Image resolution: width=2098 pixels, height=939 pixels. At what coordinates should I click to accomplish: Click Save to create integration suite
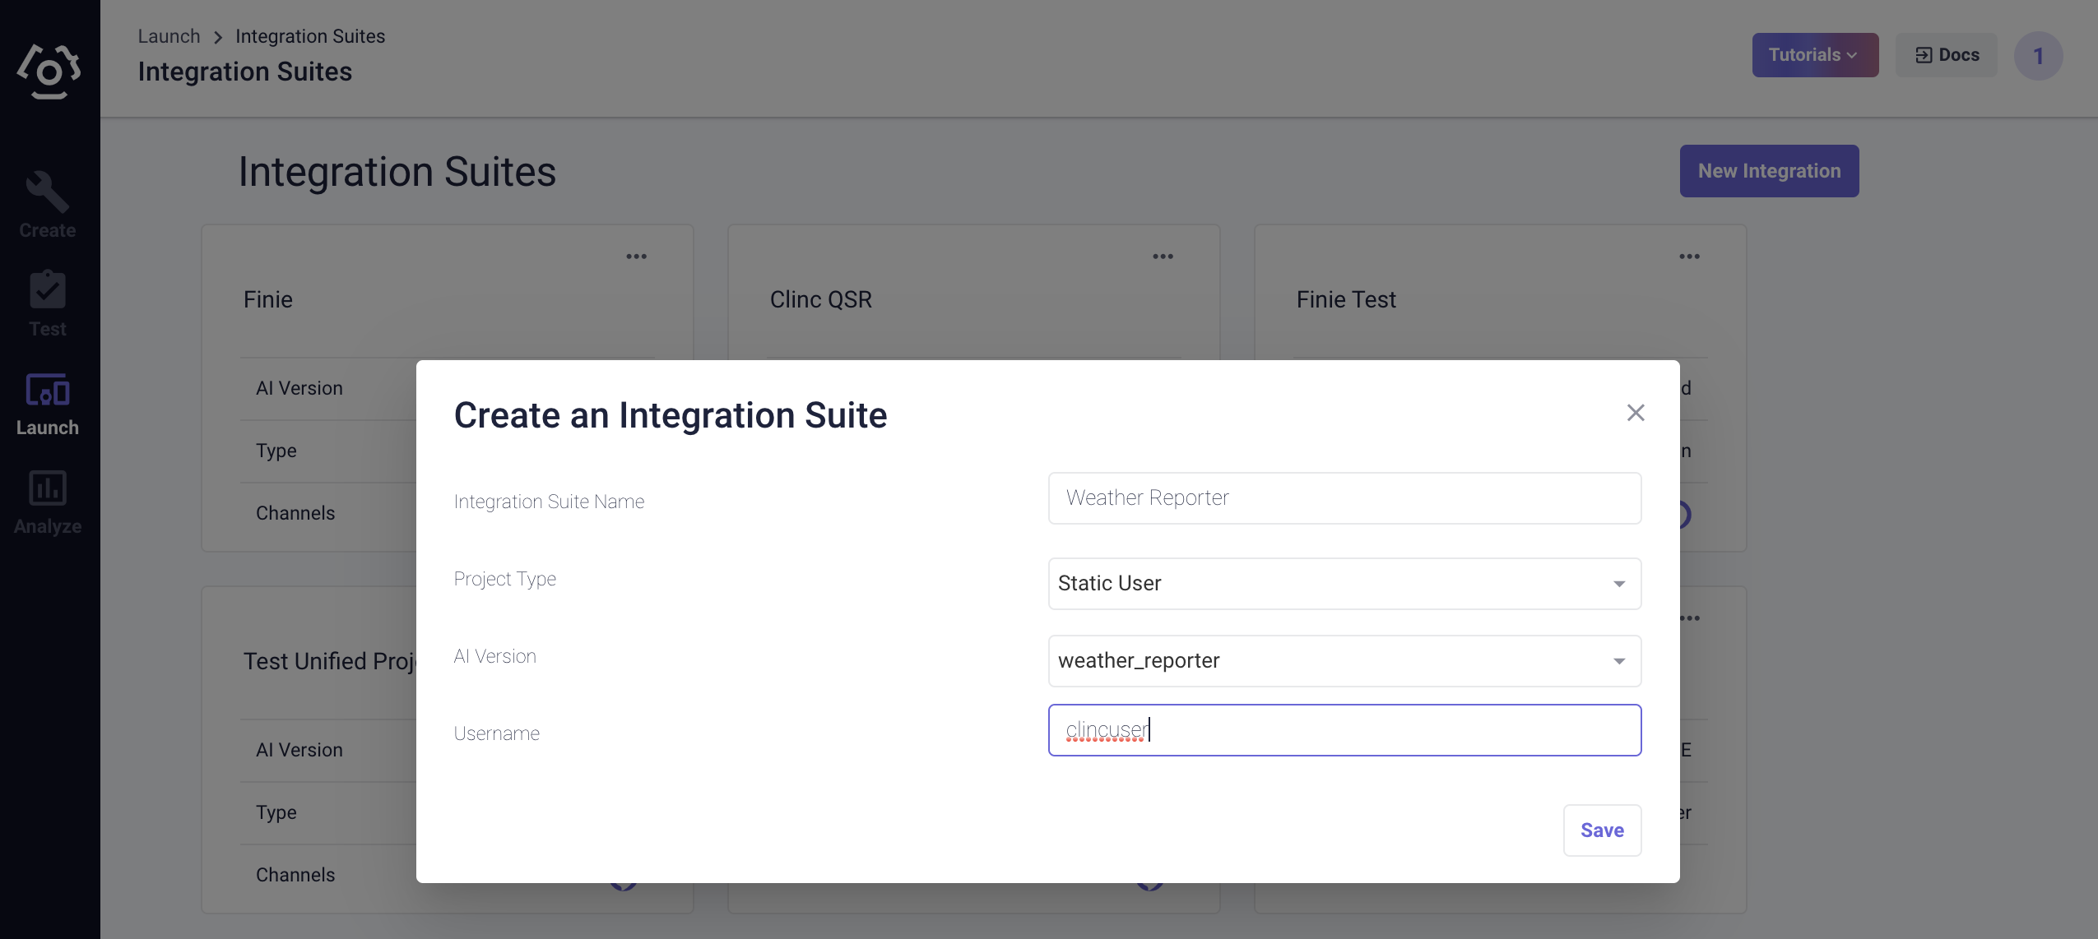[x=1602, y=830]
